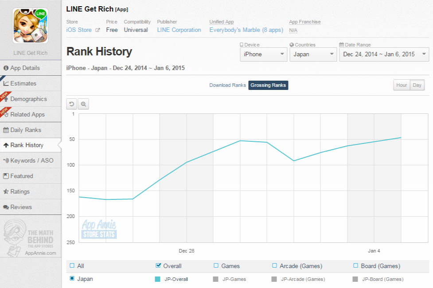Select Grossing Ranks tab
The width and height of the screenshot is (433, 288).
(x=268, y=86)
